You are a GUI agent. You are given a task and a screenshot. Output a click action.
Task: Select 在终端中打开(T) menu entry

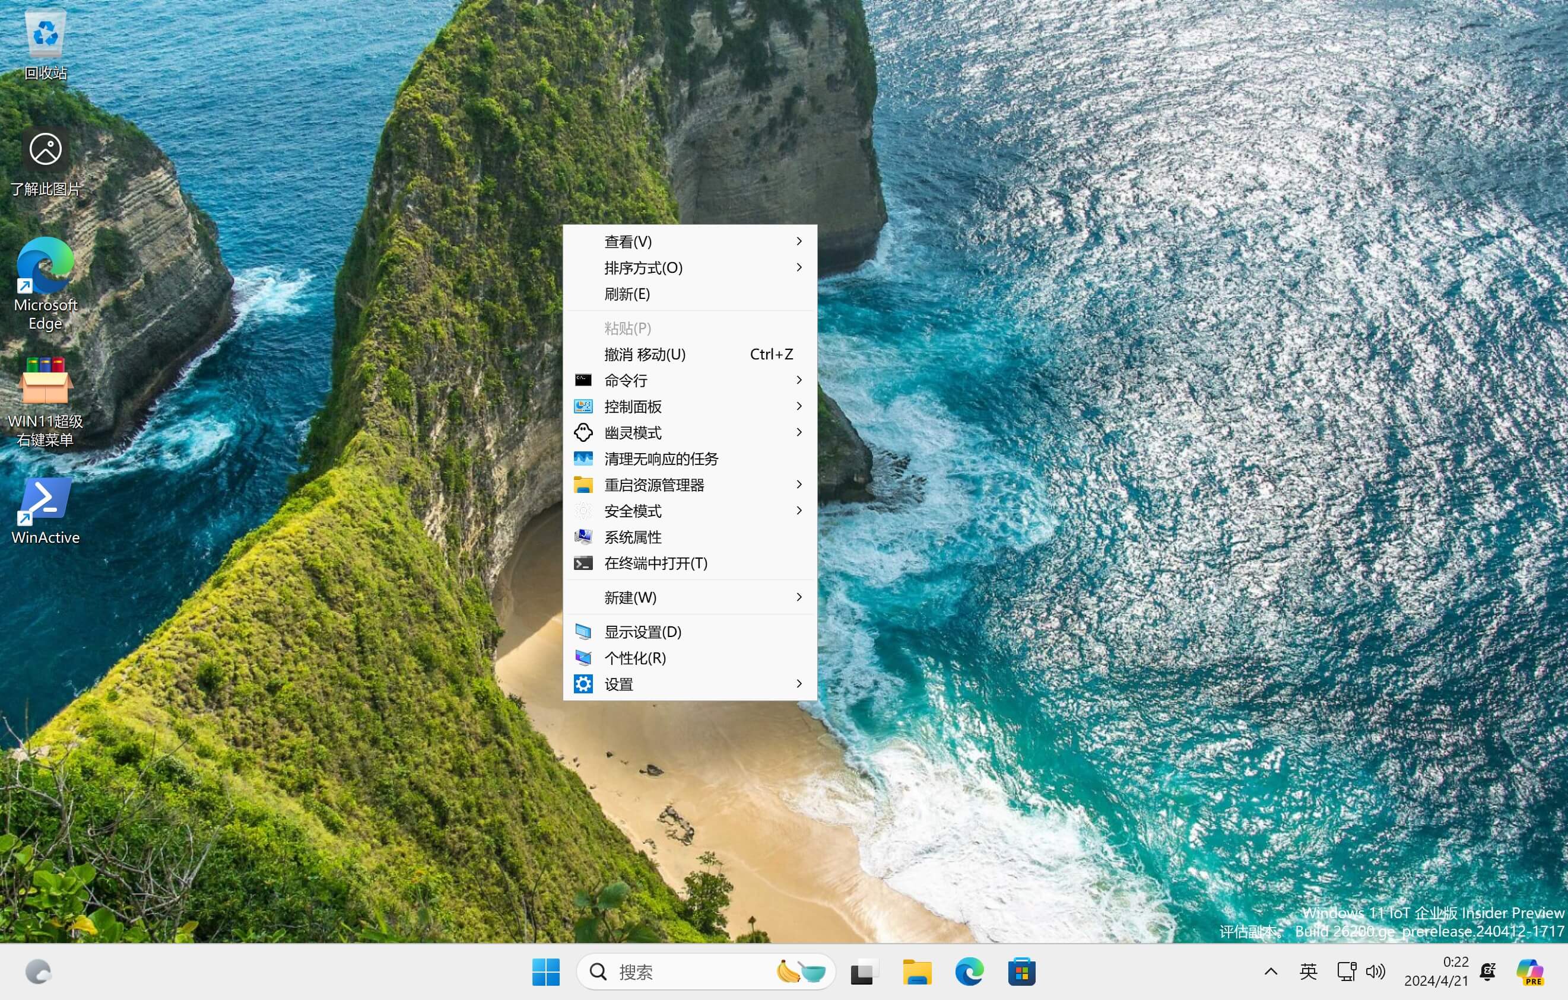tap(690, 563)
